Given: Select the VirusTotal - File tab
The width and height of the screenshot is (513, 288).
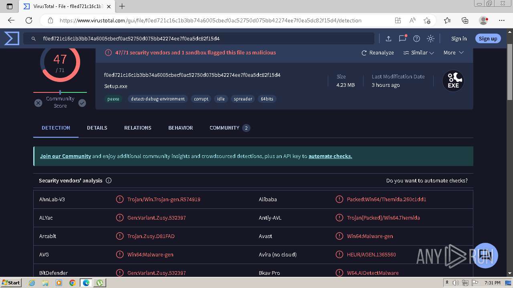Looking at the screenshot, I should point(67,6).
